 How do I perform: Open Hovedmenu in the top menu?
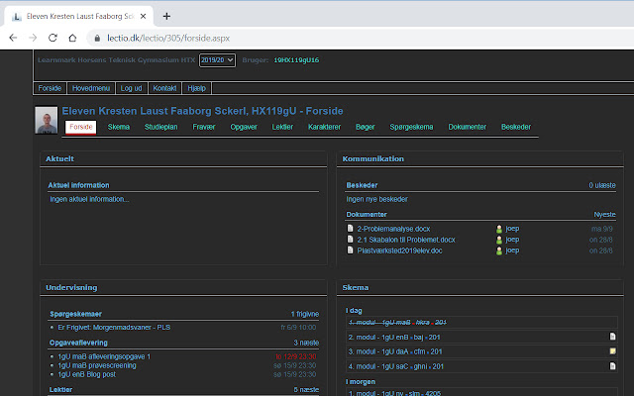pos(91,88)
